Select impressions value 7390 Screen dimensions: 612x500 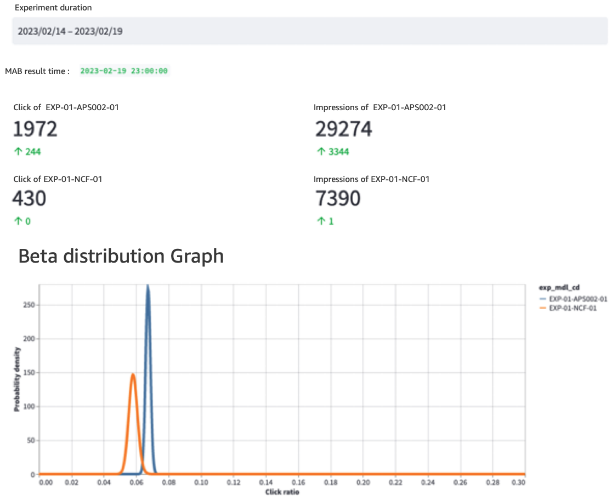pos(338,198)
